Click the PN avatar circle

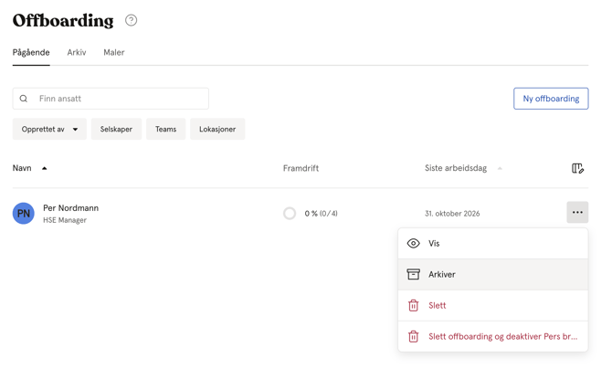24,213
